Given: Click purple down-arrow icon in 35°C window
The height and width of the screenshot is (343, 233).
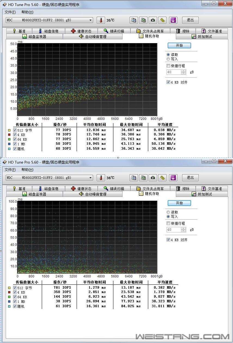Looking at the screenshot, I should click(173, 20).
